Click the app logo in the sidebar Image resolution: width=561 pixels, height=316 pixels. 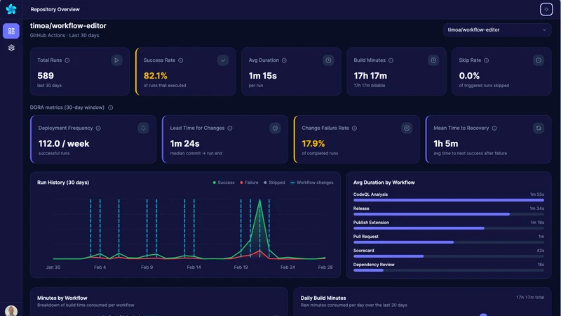[11, 9]
